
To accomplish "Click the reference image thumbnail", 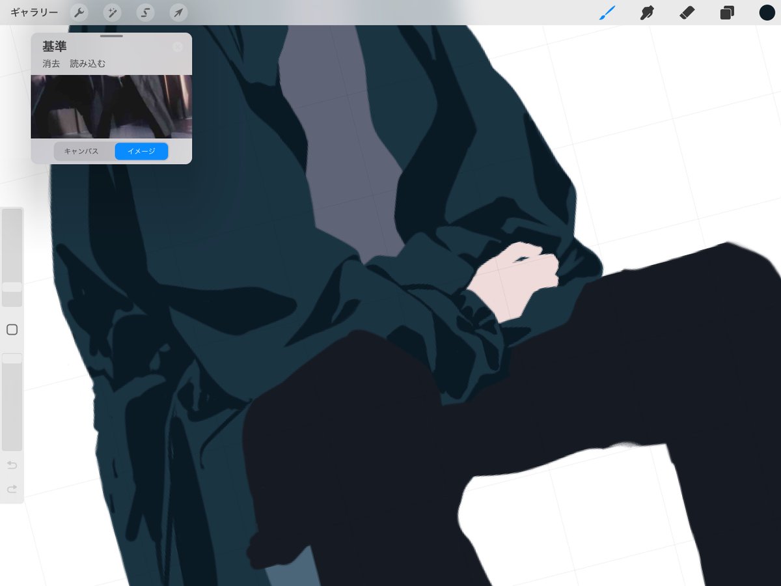I will point(111,106).
